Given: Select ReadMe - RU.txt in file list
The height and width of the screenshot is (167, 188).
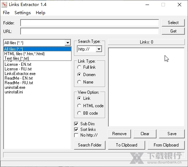Looking at the screenshot, I should (x=19, y=83).
